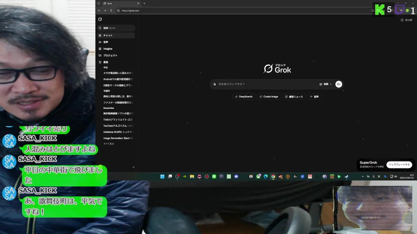This screenshot has width=417, height=234.
Task: Click the attach paperclip icon in the prompt
Action: (x=215, y=84)
